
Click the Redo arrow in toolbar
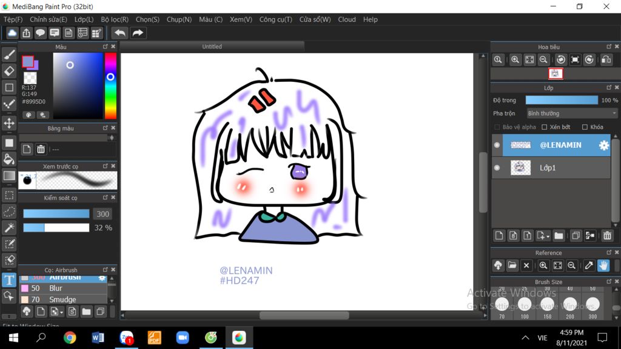(138, 33)
